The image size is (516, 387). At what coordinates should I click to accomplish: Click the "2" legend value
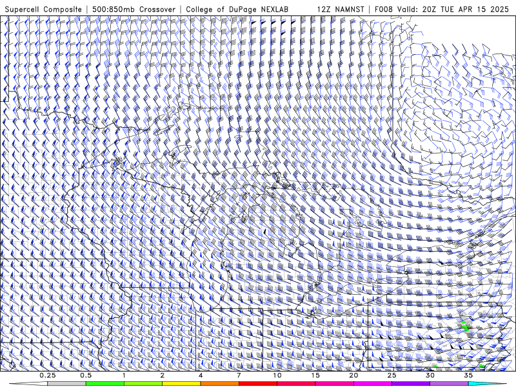click(163, 375)
